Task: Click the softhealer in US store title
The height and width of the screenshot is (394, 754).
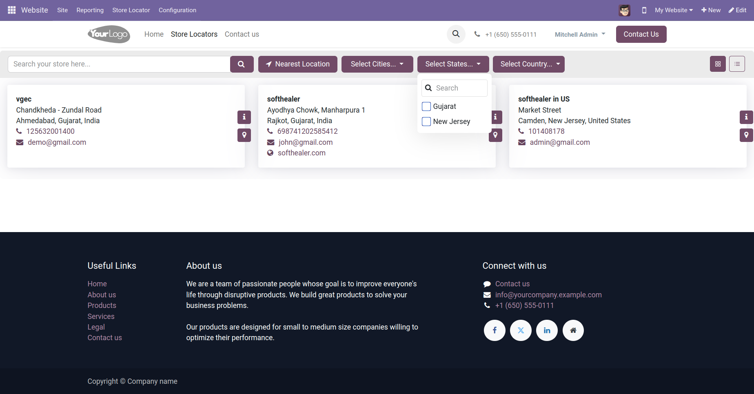Action: tap(544, 99)
